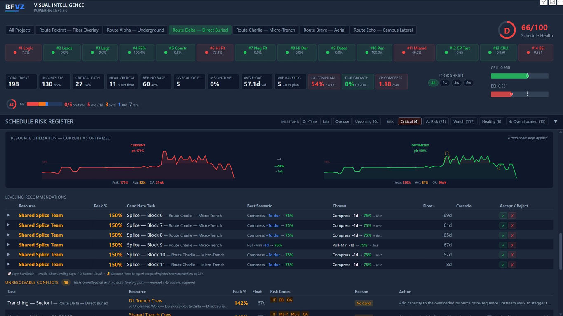Viewport: 563px width, 316px height.
Task: Switch to Route Charlie — Micro-Trench tab
Action: pyautogui.click(x=266, y=30)
